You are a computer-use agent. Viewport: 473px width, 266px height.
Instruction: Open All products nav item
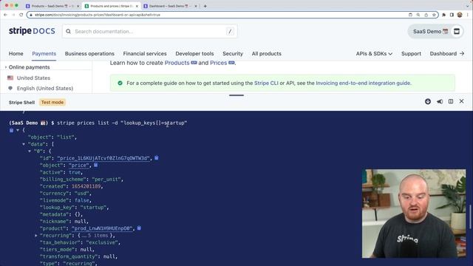click(267, 54)
